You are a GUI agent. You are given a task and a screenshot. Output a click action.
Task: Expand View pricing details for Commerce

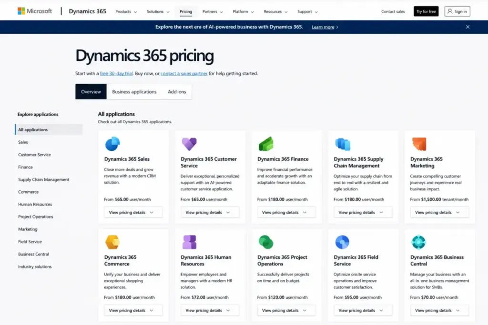(x=133, y=310)
